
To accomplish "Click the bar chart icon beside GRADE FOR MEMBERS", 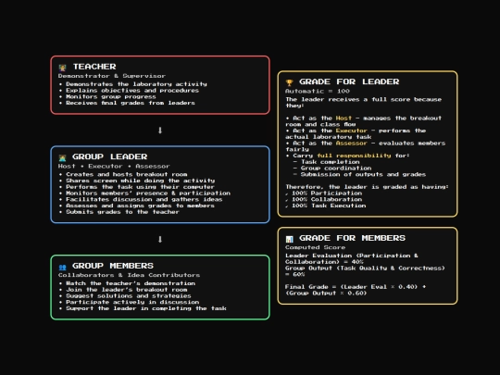I will pyautogui.click(x=289, y=239).
